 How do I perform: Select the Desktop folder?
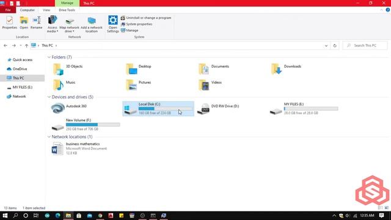[139, 69]
